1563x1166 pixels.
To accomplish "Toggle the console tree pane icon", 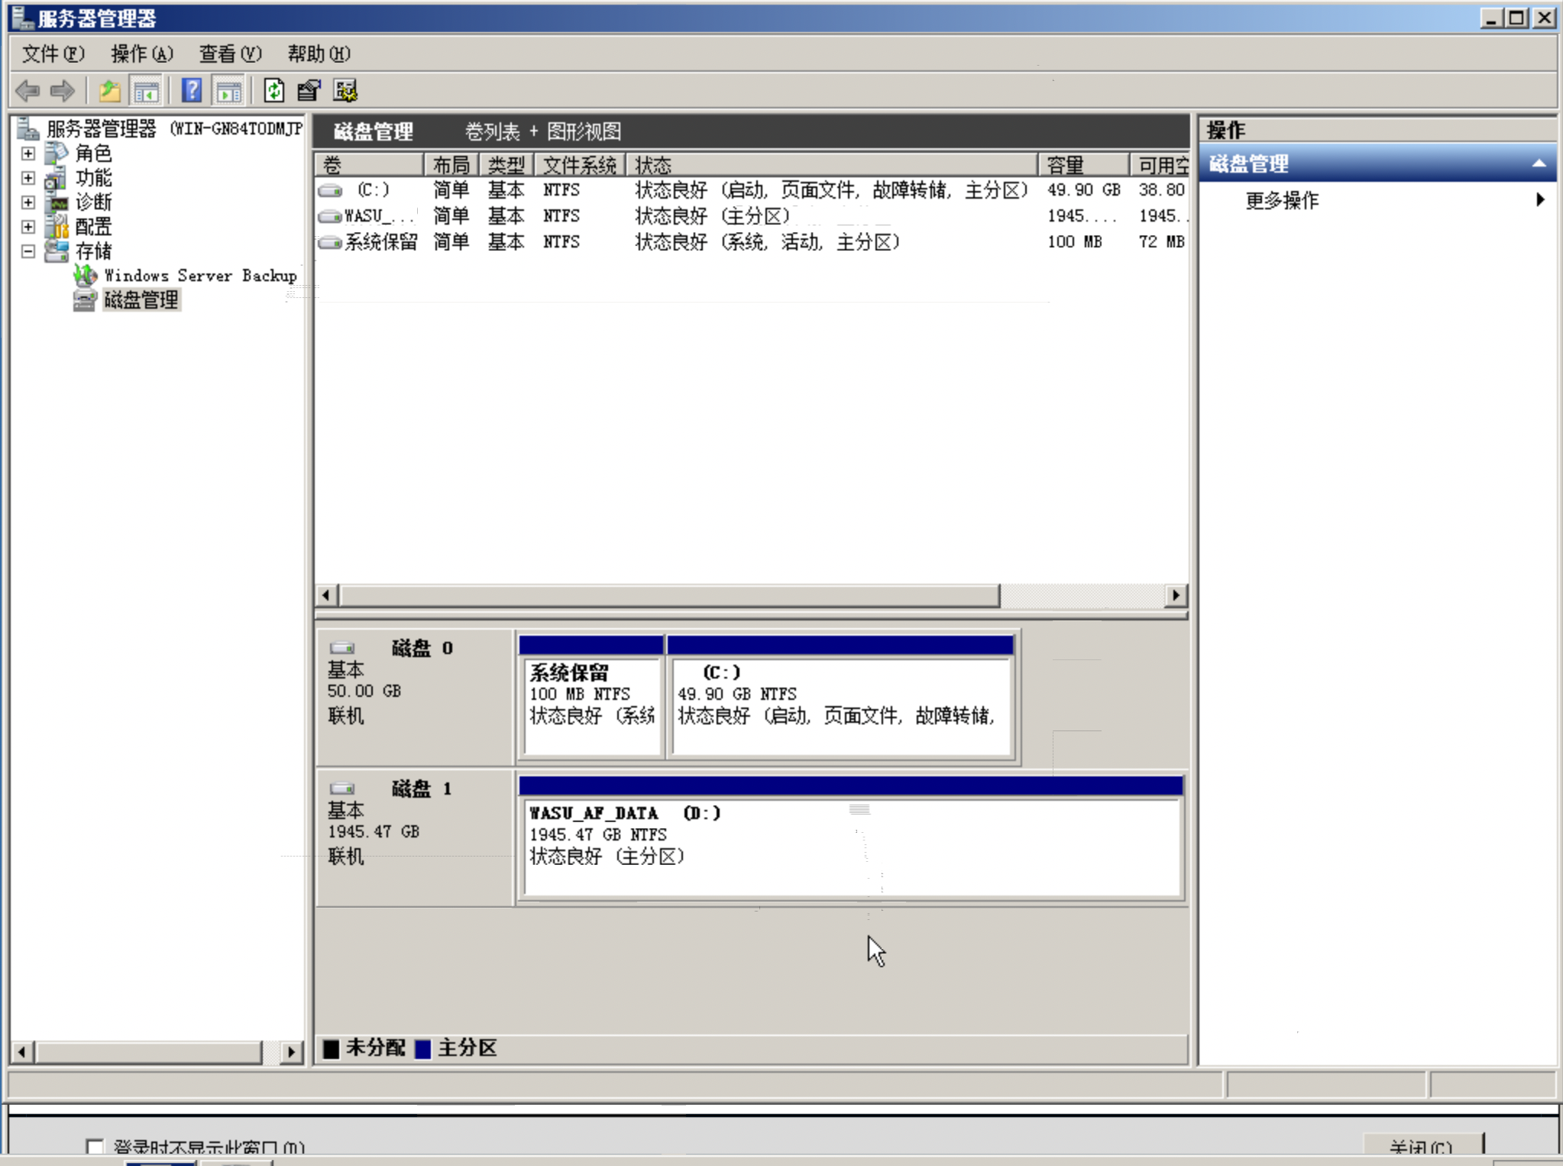I will point(146,91).
